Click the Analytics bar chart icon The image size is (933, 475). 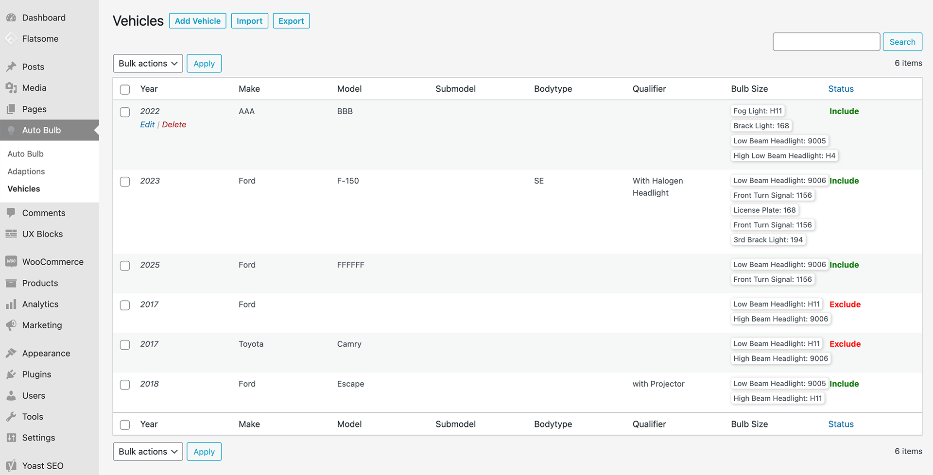click(x=11, y=304)
